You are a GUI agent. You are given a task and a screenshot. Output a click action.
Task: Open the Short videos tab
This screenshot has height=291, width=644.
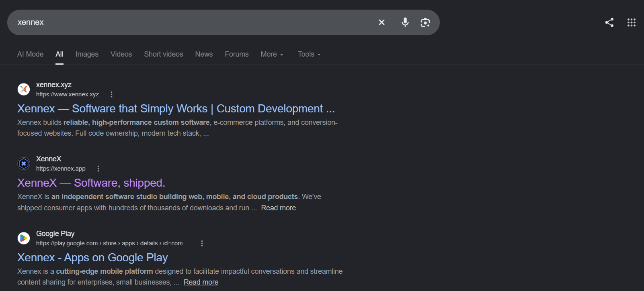click(x=164, y=54)
